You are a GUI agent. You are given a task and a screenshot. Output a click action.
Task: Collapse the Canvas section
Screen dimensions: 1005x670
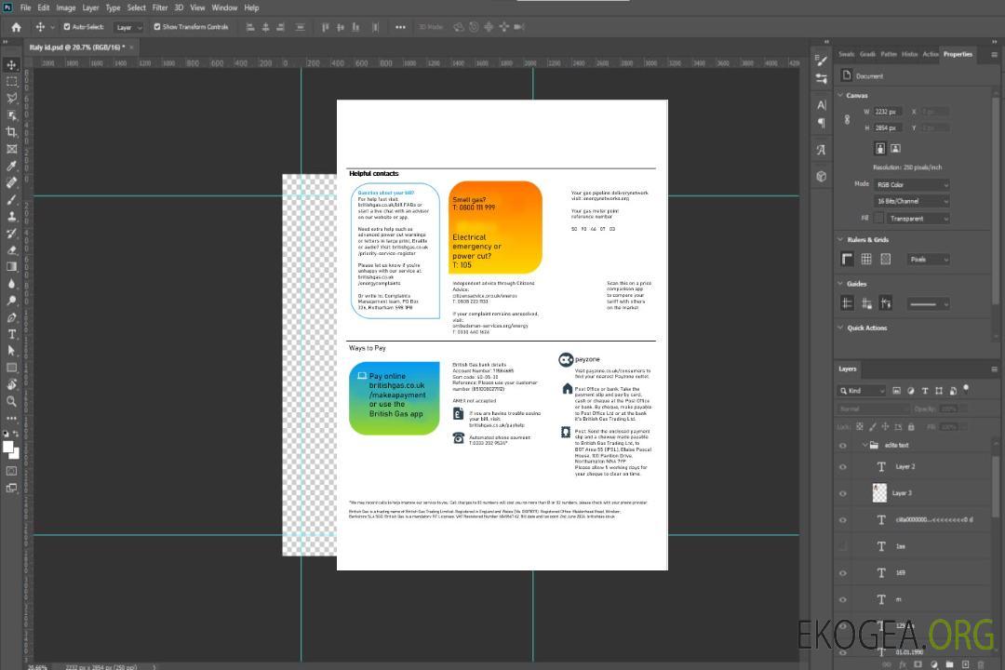click(x=841, y=96)
